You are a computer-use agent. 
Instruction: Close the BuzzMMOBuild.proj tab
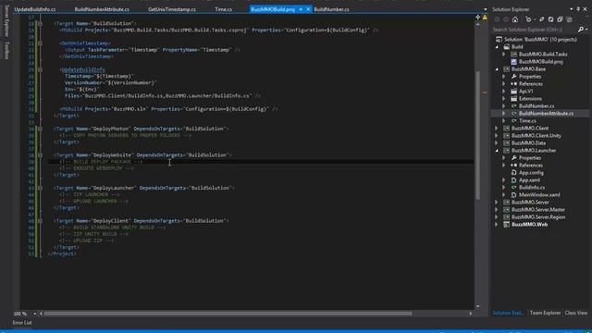tap(308, 9)
